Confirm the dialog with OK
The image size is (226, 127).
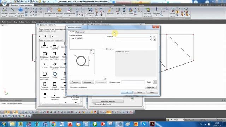(127, 92)
